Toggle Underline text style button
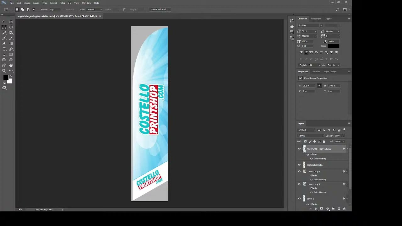The image size is (402, 226). 331,52
